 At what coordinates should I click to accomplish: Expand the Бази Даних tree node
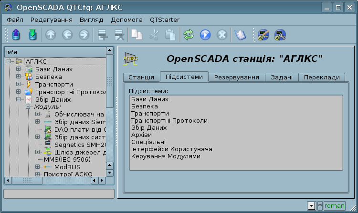tap(19, 69)
